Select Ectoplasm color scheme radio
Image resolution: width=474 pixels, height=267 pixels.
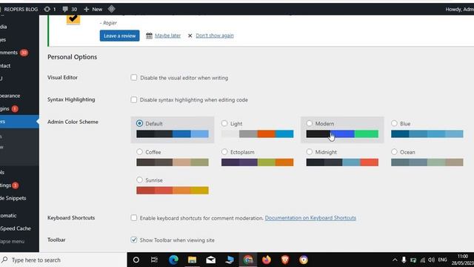[x=224, y=151]
